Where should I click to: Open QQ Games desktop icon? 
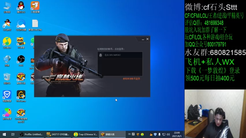pyautogui.click(x=7, y=25)
